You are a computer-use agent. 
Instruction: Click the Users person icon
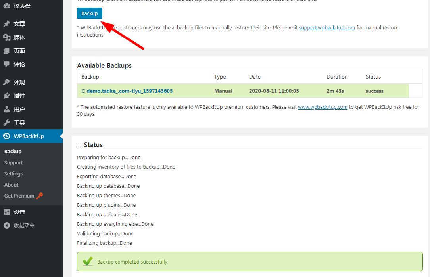(x=7, y=109)
